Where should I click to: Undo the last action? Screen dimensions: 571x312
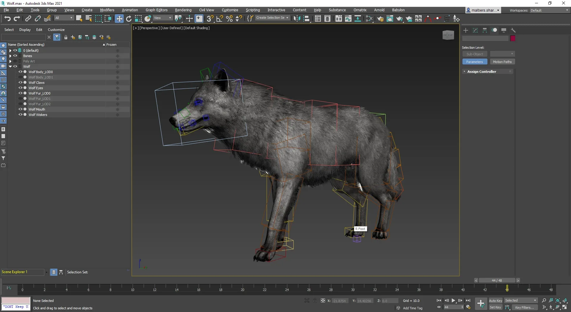(7, 18)
